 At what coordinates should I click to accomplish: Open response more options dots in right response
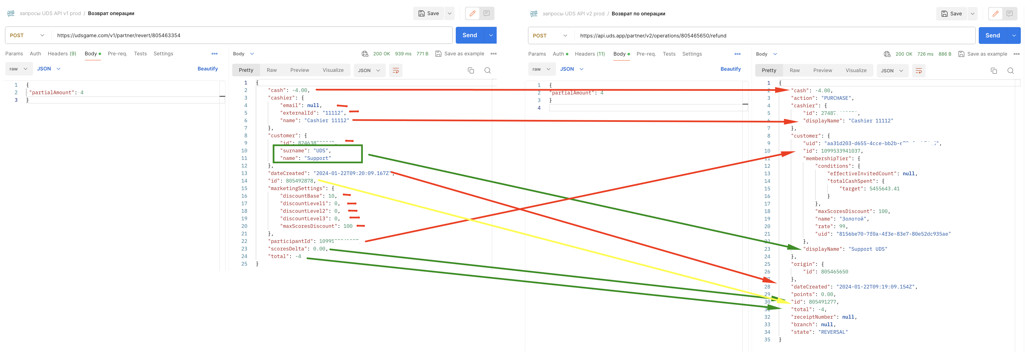pyautogui.click(x=1017, y=54)
